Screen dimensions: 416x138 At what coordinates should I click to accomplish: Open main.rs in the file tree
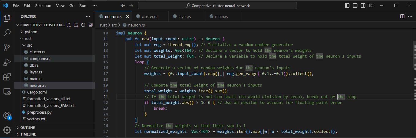[x=55, y=79]
